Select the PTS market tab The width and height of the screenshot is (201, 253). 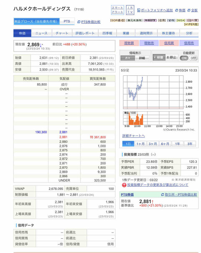(67, 21)
